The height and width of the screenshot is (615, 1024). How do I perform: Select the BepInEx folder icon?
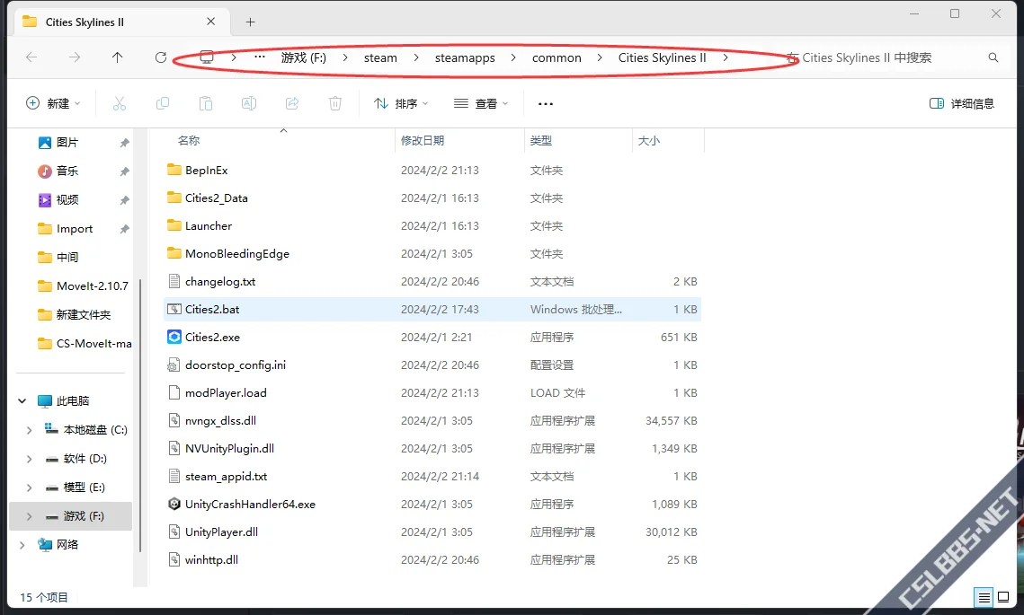point(174,170)
